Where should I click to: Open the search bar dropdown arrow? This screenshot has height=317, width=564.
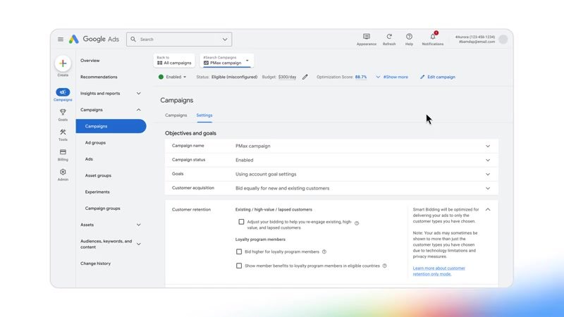[225, 39]
